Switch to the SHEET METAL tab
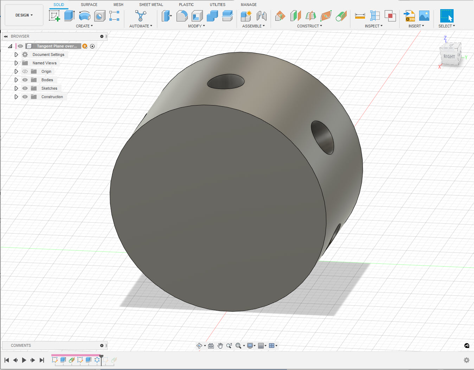474x370 pixels. pos(151,5)
